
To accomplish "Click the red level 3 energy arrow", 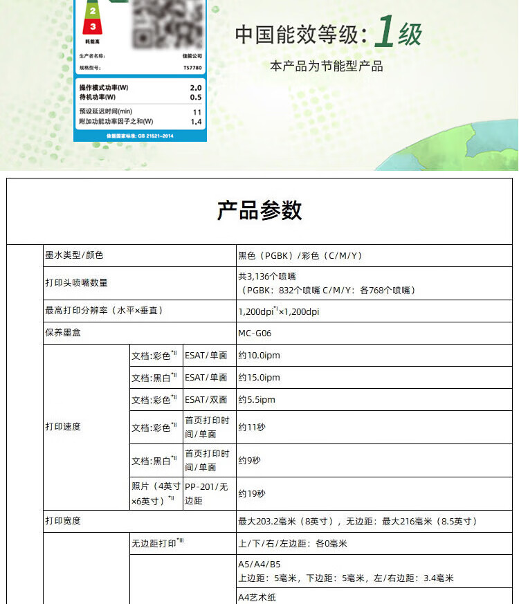I will click(x=93, y=27).
